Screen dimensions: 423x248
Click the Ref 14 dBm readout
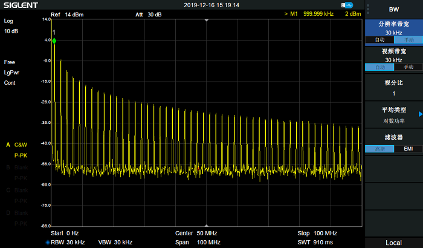(67, 15)
